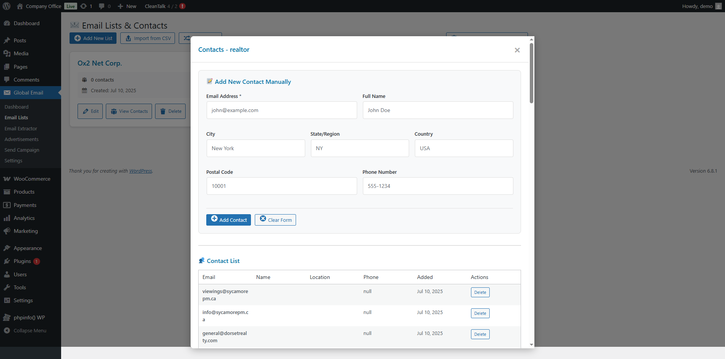
Task: Delete the general@dorsetrealty.com contact
Action: coord(480,334)
